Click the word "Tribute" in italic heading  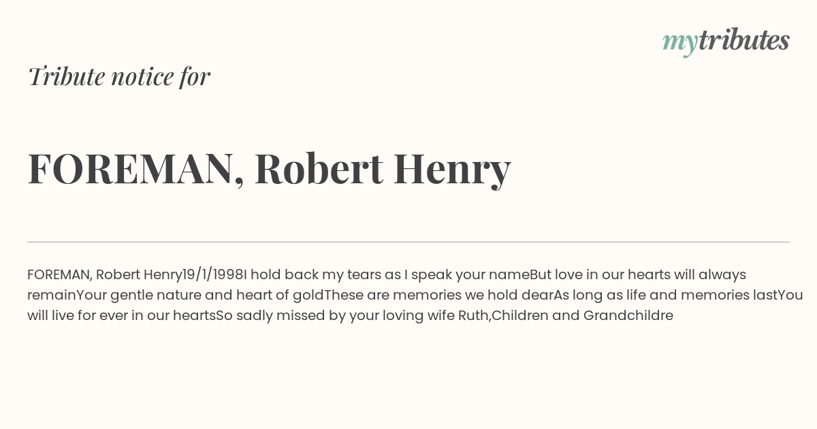pos(67,76)
